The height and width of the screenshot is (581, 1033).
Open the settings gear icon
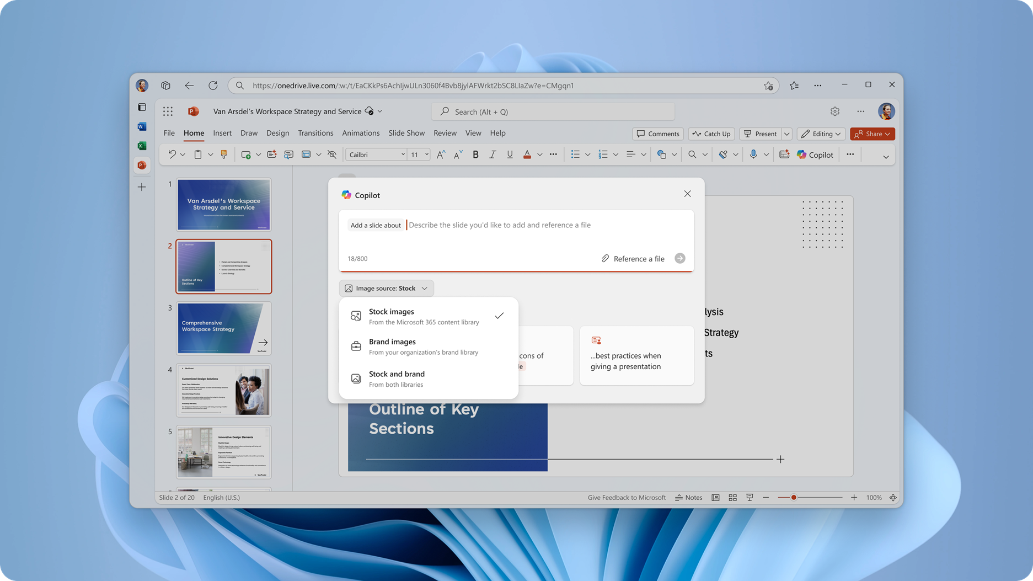[x=835, y=111]
